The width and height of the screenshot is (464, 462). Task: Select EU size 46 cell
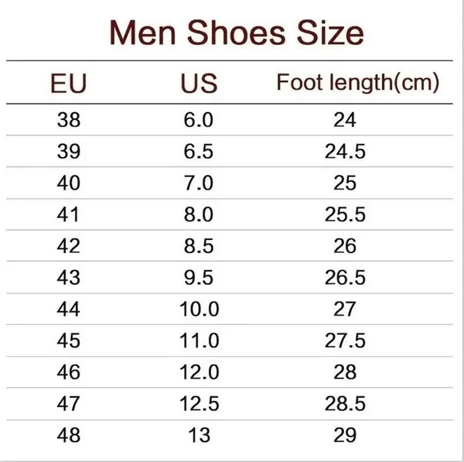tap(68, 371)
